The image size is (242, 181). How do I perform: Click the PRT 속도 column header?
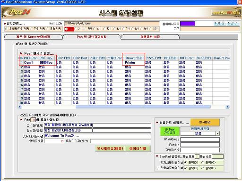[46, 58]
